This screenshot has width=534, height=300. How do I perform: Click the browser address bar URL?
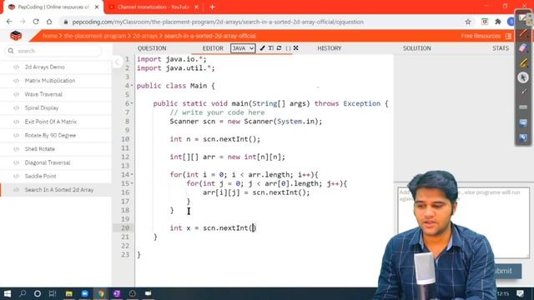point(218,22)
